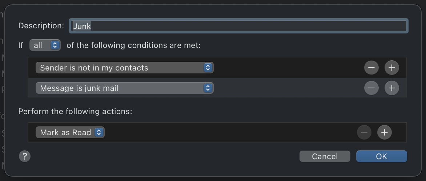This screenshot has height=181, width=426.
Task: Confirm the rule with OK
Action: (x=381, y=156)
